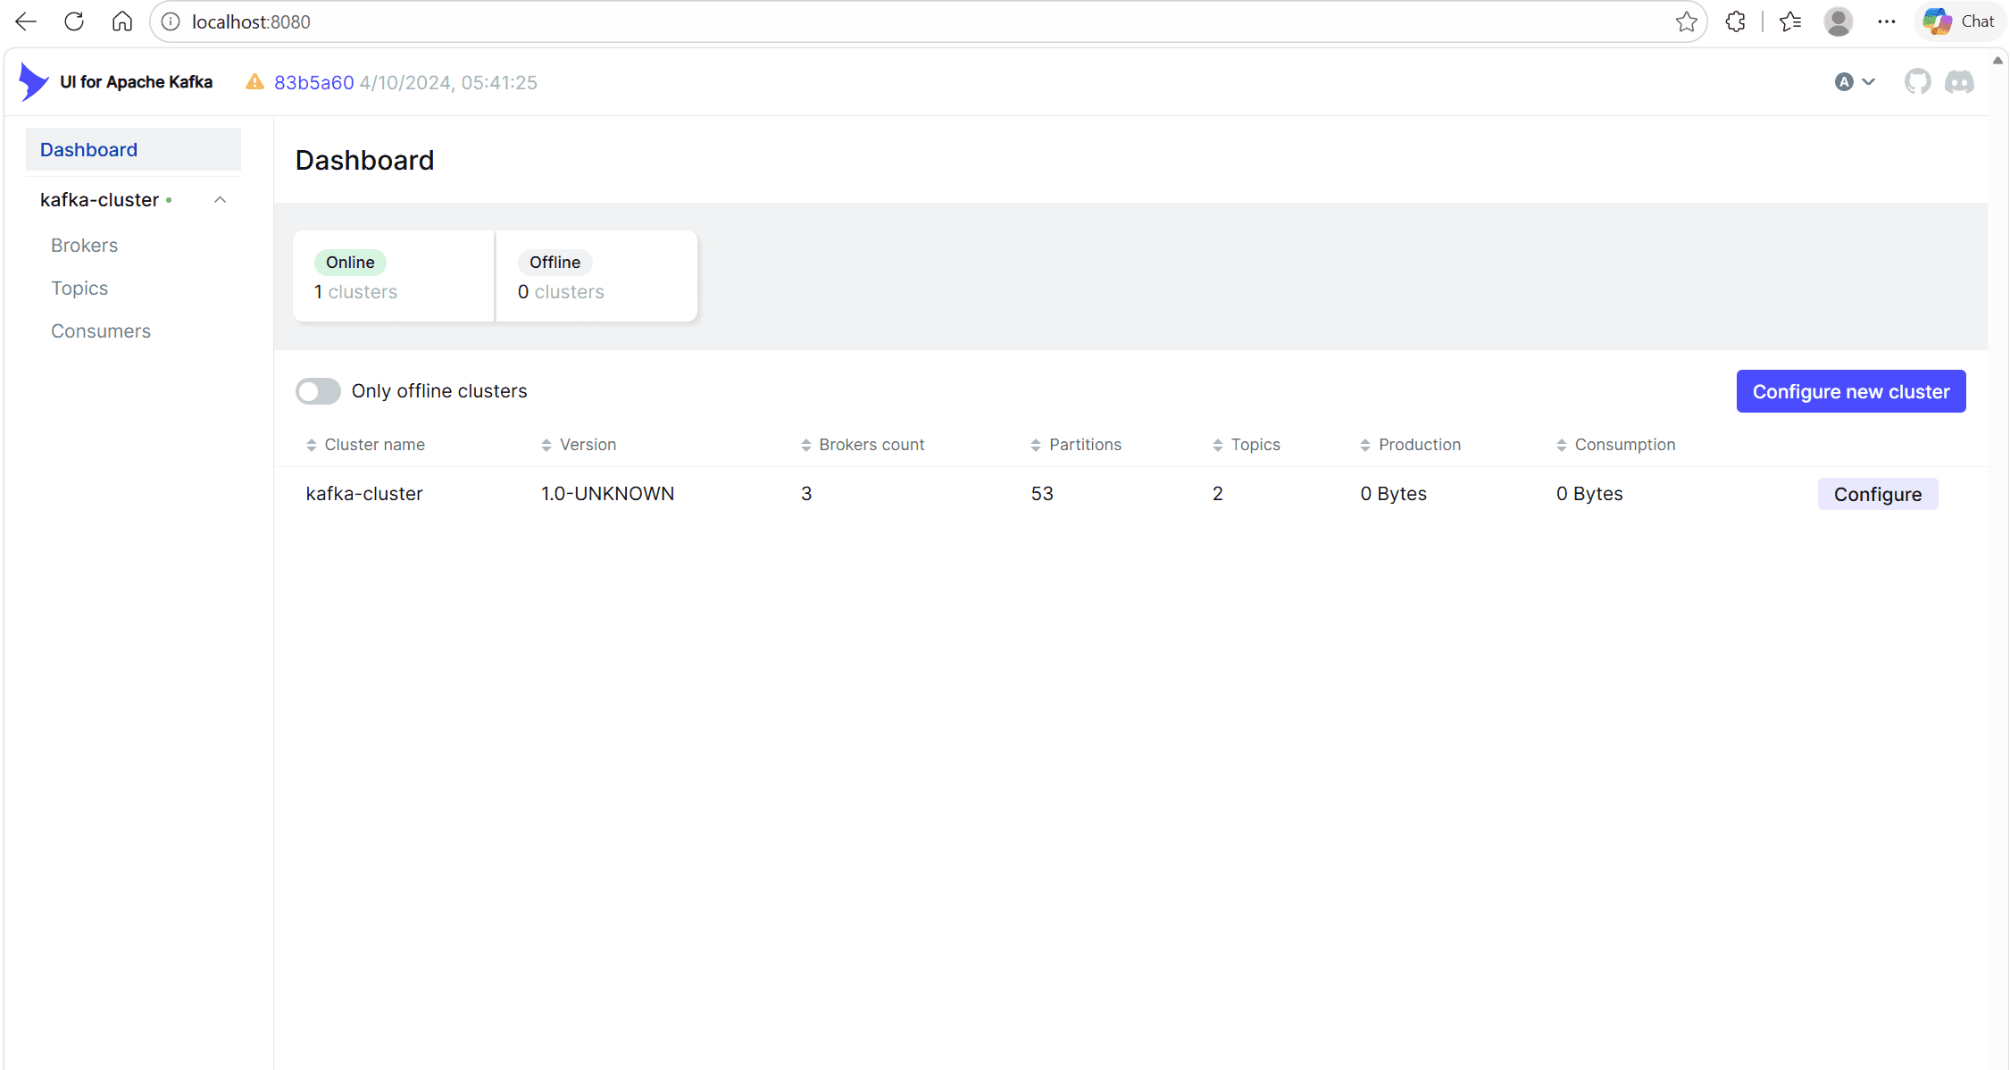Open the favorites list icon
The height and width of the screenshot is (1070, 2010).
[x=1790, y=21]
